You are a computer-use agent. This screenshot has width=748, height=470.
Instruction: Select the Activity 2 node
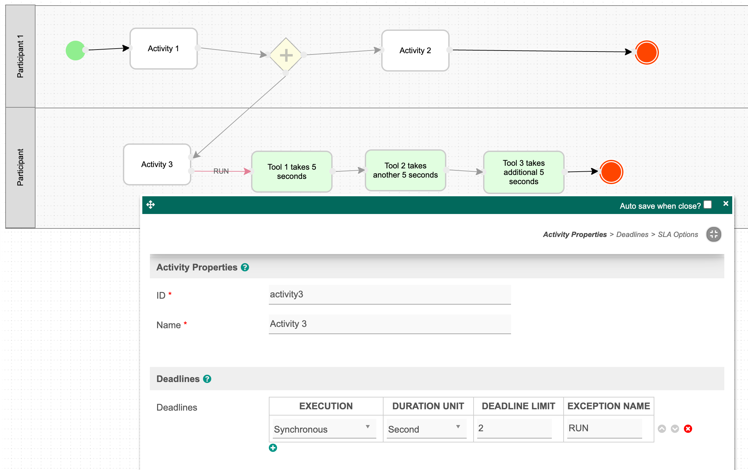[x=415, y=51]
